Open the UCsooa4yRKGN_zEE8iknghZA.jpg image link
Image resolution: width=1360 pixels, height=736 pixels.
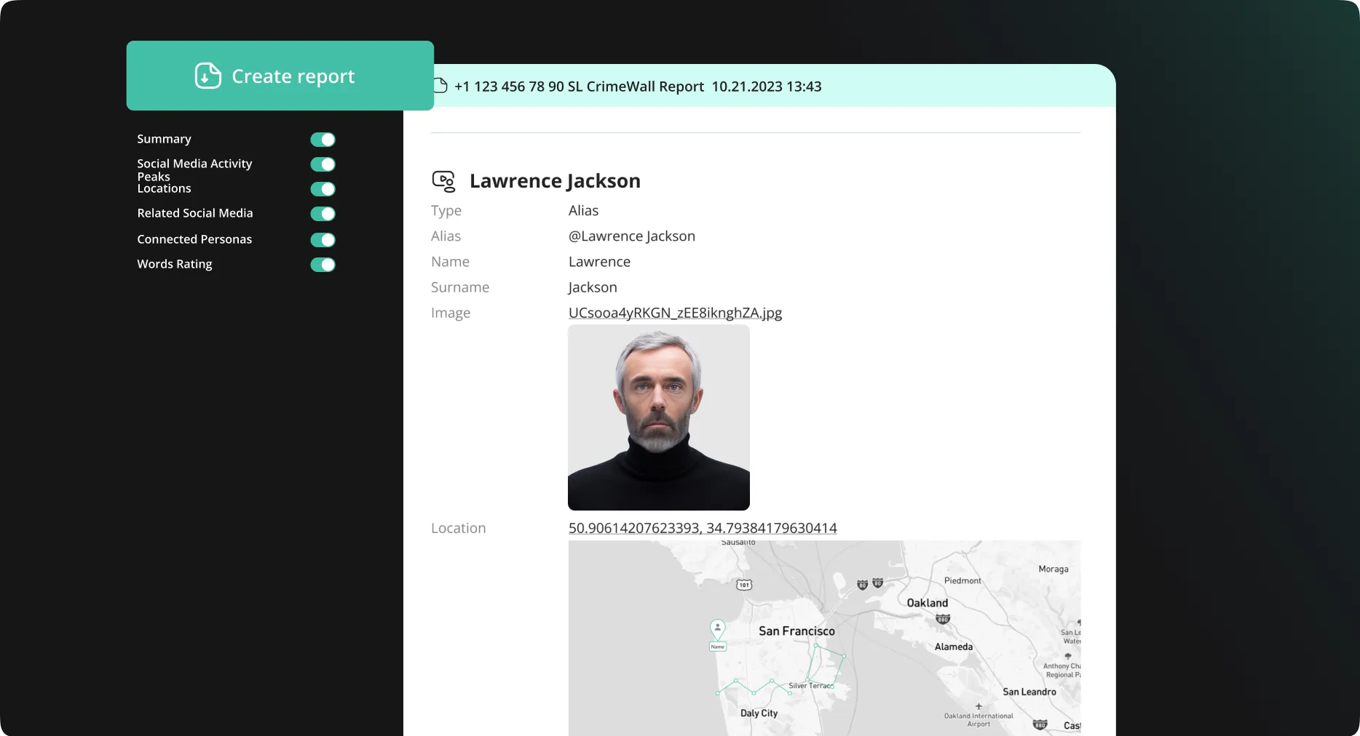674,313
